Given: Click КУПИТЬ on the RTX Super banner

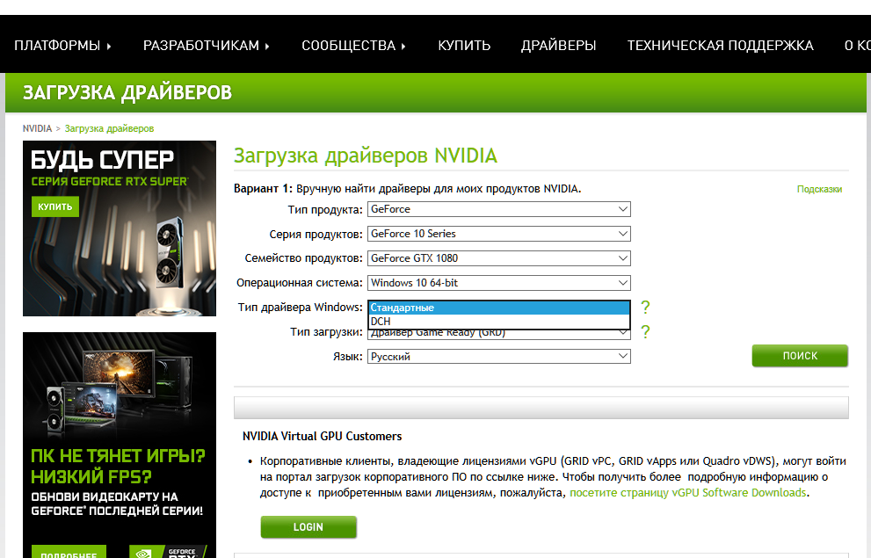Looking at the screenshot, I should point(55,207).
